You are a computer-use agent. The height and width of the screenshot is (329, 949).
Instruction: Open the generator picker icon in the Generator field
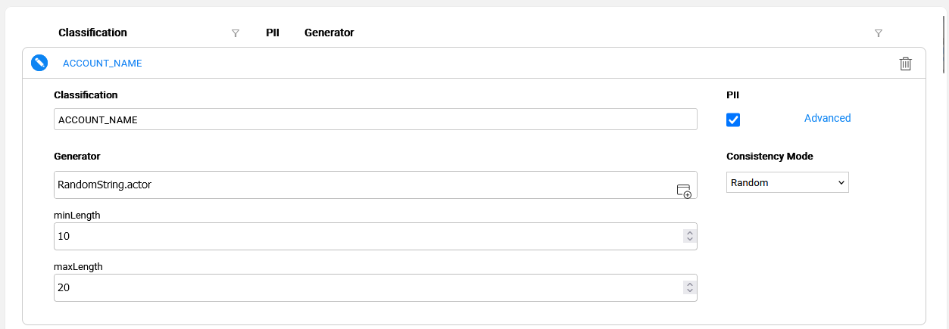coord(684,191)
